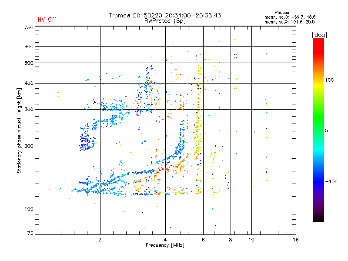Select the 'mean, sd,X: 101.6, 25.5' line
348x261 pixels.
(x=289, y=22)
